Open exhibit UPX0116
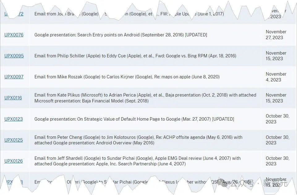The width and height of the screenshot is (297, 195). tap(13, 98)
